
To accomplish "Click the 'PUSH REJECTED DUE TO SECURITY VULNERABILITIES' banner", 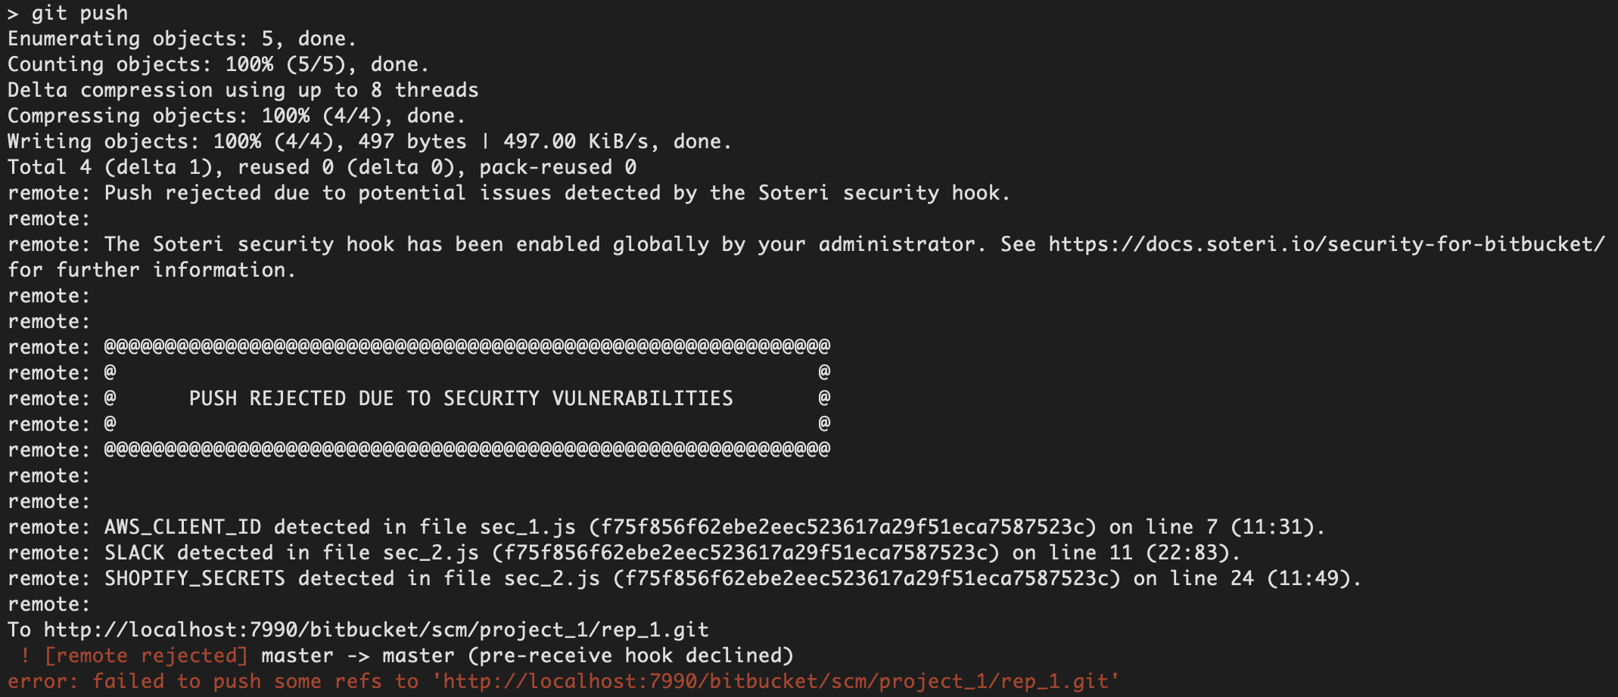I will point(461,398).
